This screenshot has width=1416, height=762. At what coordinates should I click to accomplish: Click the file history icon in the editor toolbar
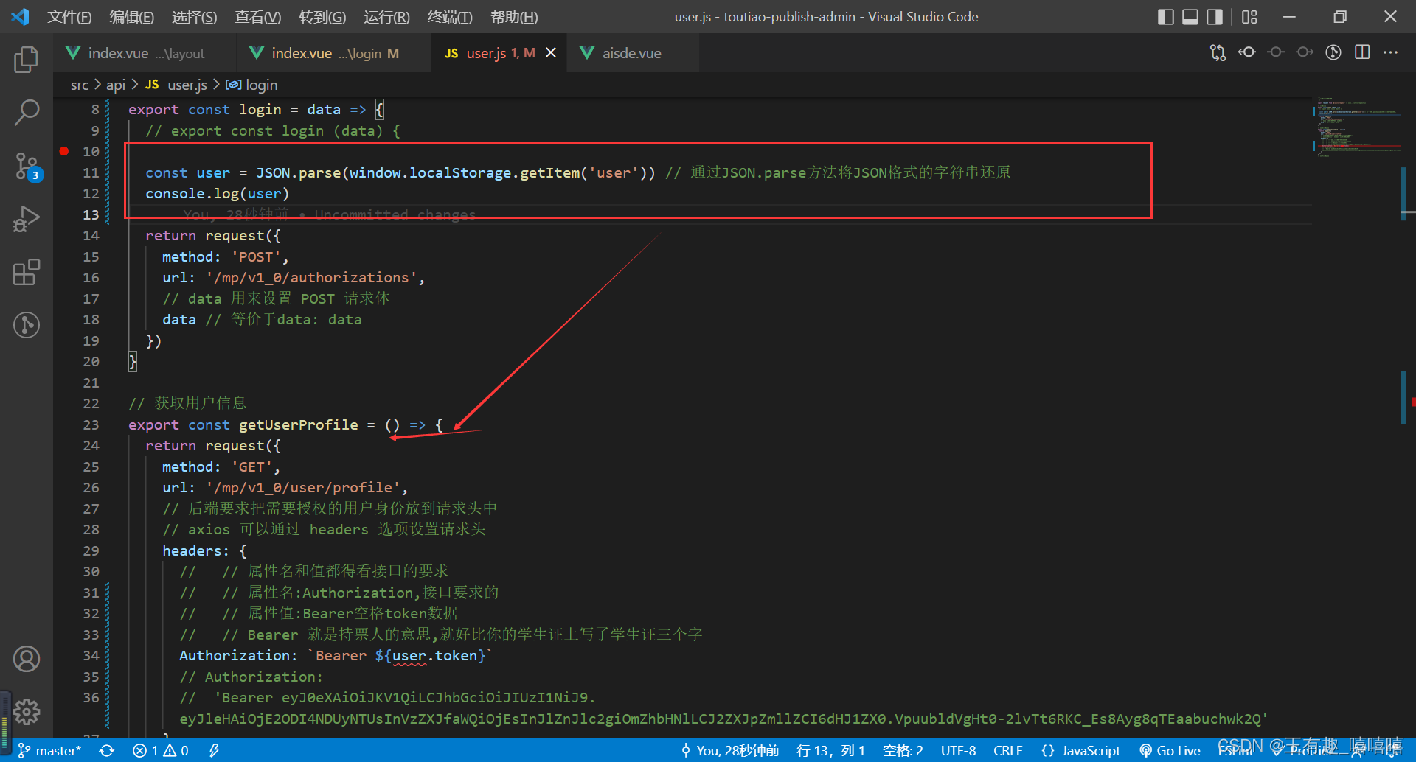(x=1333, y=52)
